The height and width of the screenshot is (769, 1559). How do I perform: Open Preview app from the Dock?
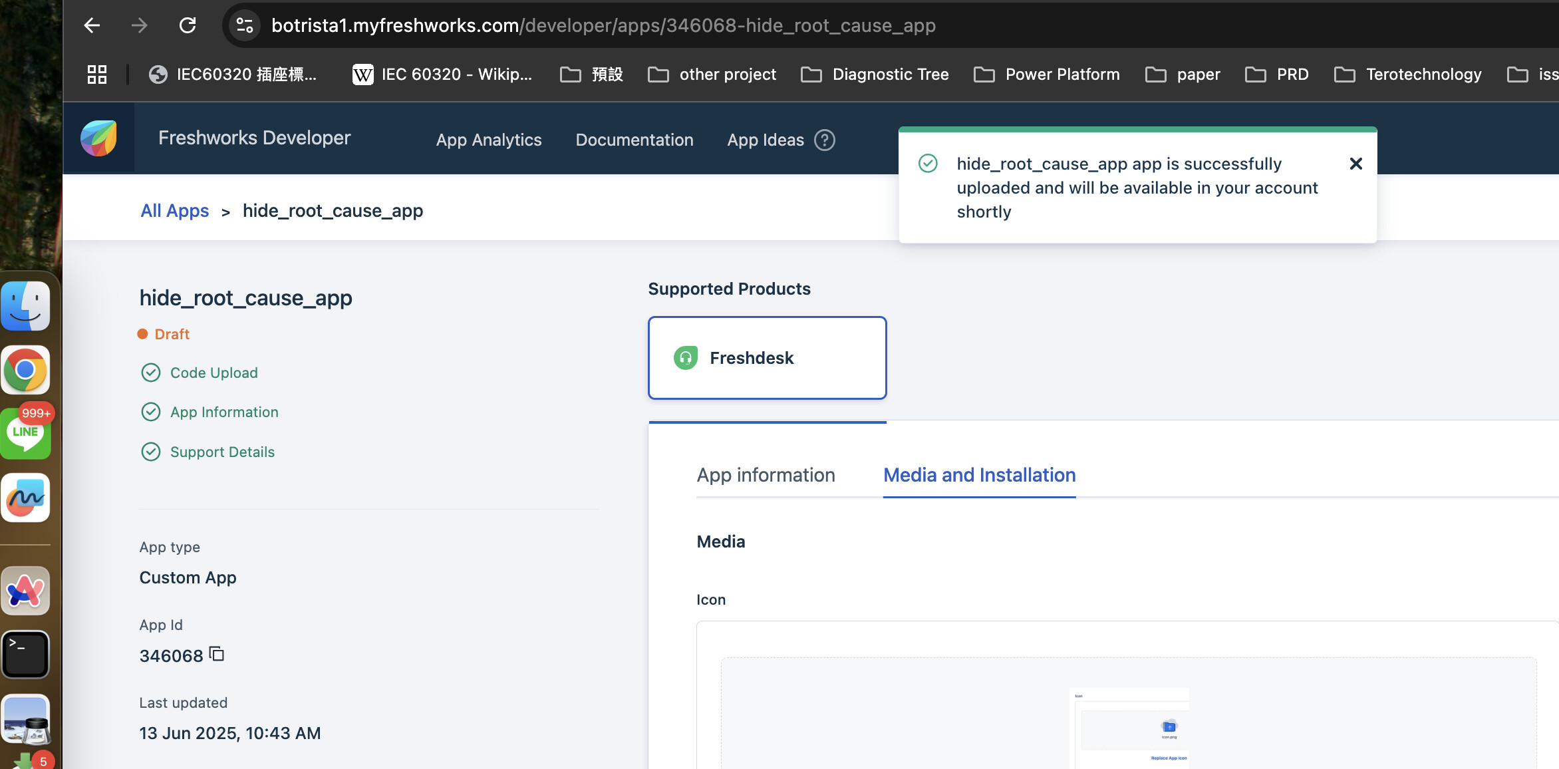coord(25,718)
